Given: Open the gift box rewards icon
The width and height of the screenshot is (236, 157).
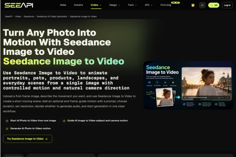Looking at the screenshot, I should [x=193, y=5].
